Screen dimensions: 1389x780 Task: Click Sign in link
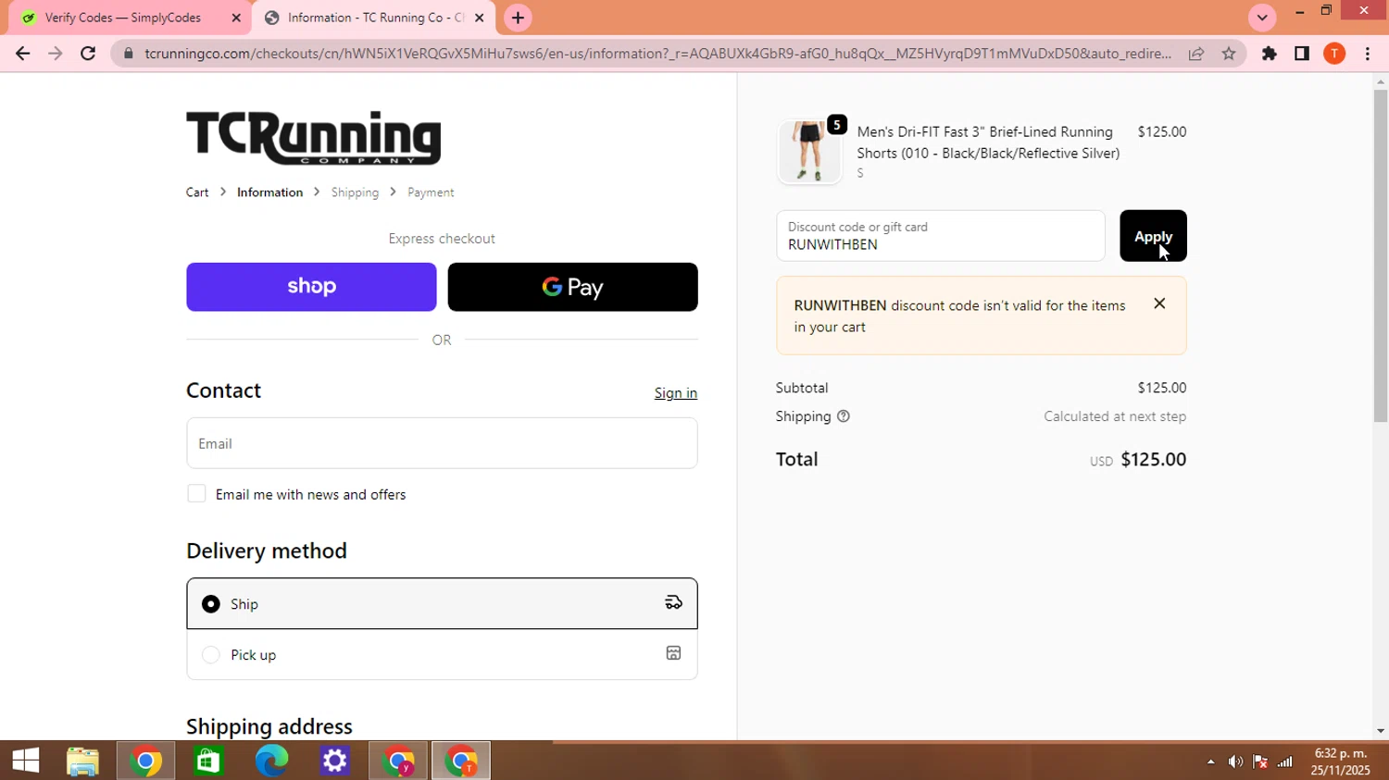tap(675, 393)
